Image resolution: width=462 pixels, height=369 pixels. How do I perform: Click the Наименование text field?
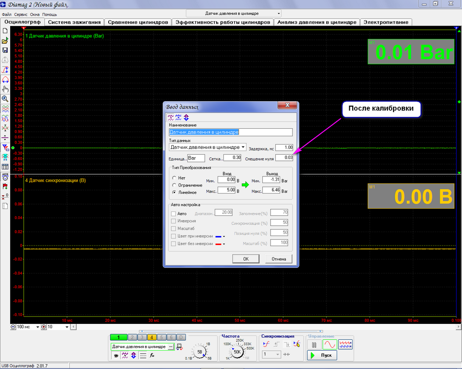231,132
